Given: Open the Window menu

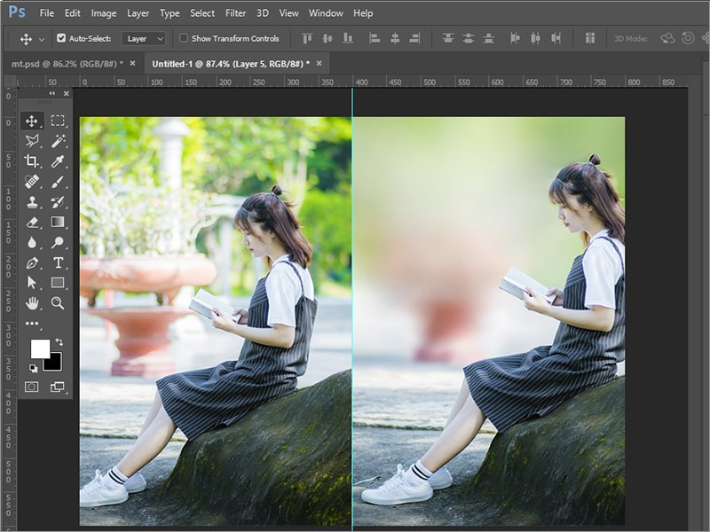Looking at the screenshot, I should tap(326, 12).
